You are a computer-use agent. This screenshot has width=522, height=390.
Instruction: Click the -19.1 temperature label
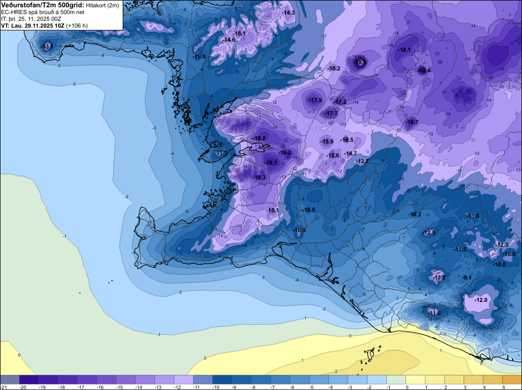coord(270,163)
